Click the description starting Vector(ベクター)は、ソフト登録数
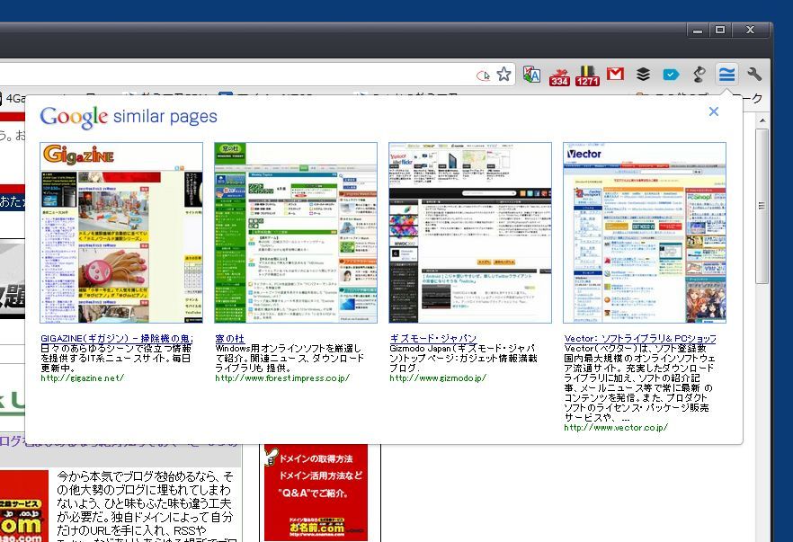The width and height of the screenshot is (793, 542). click(x=639, y=383)
